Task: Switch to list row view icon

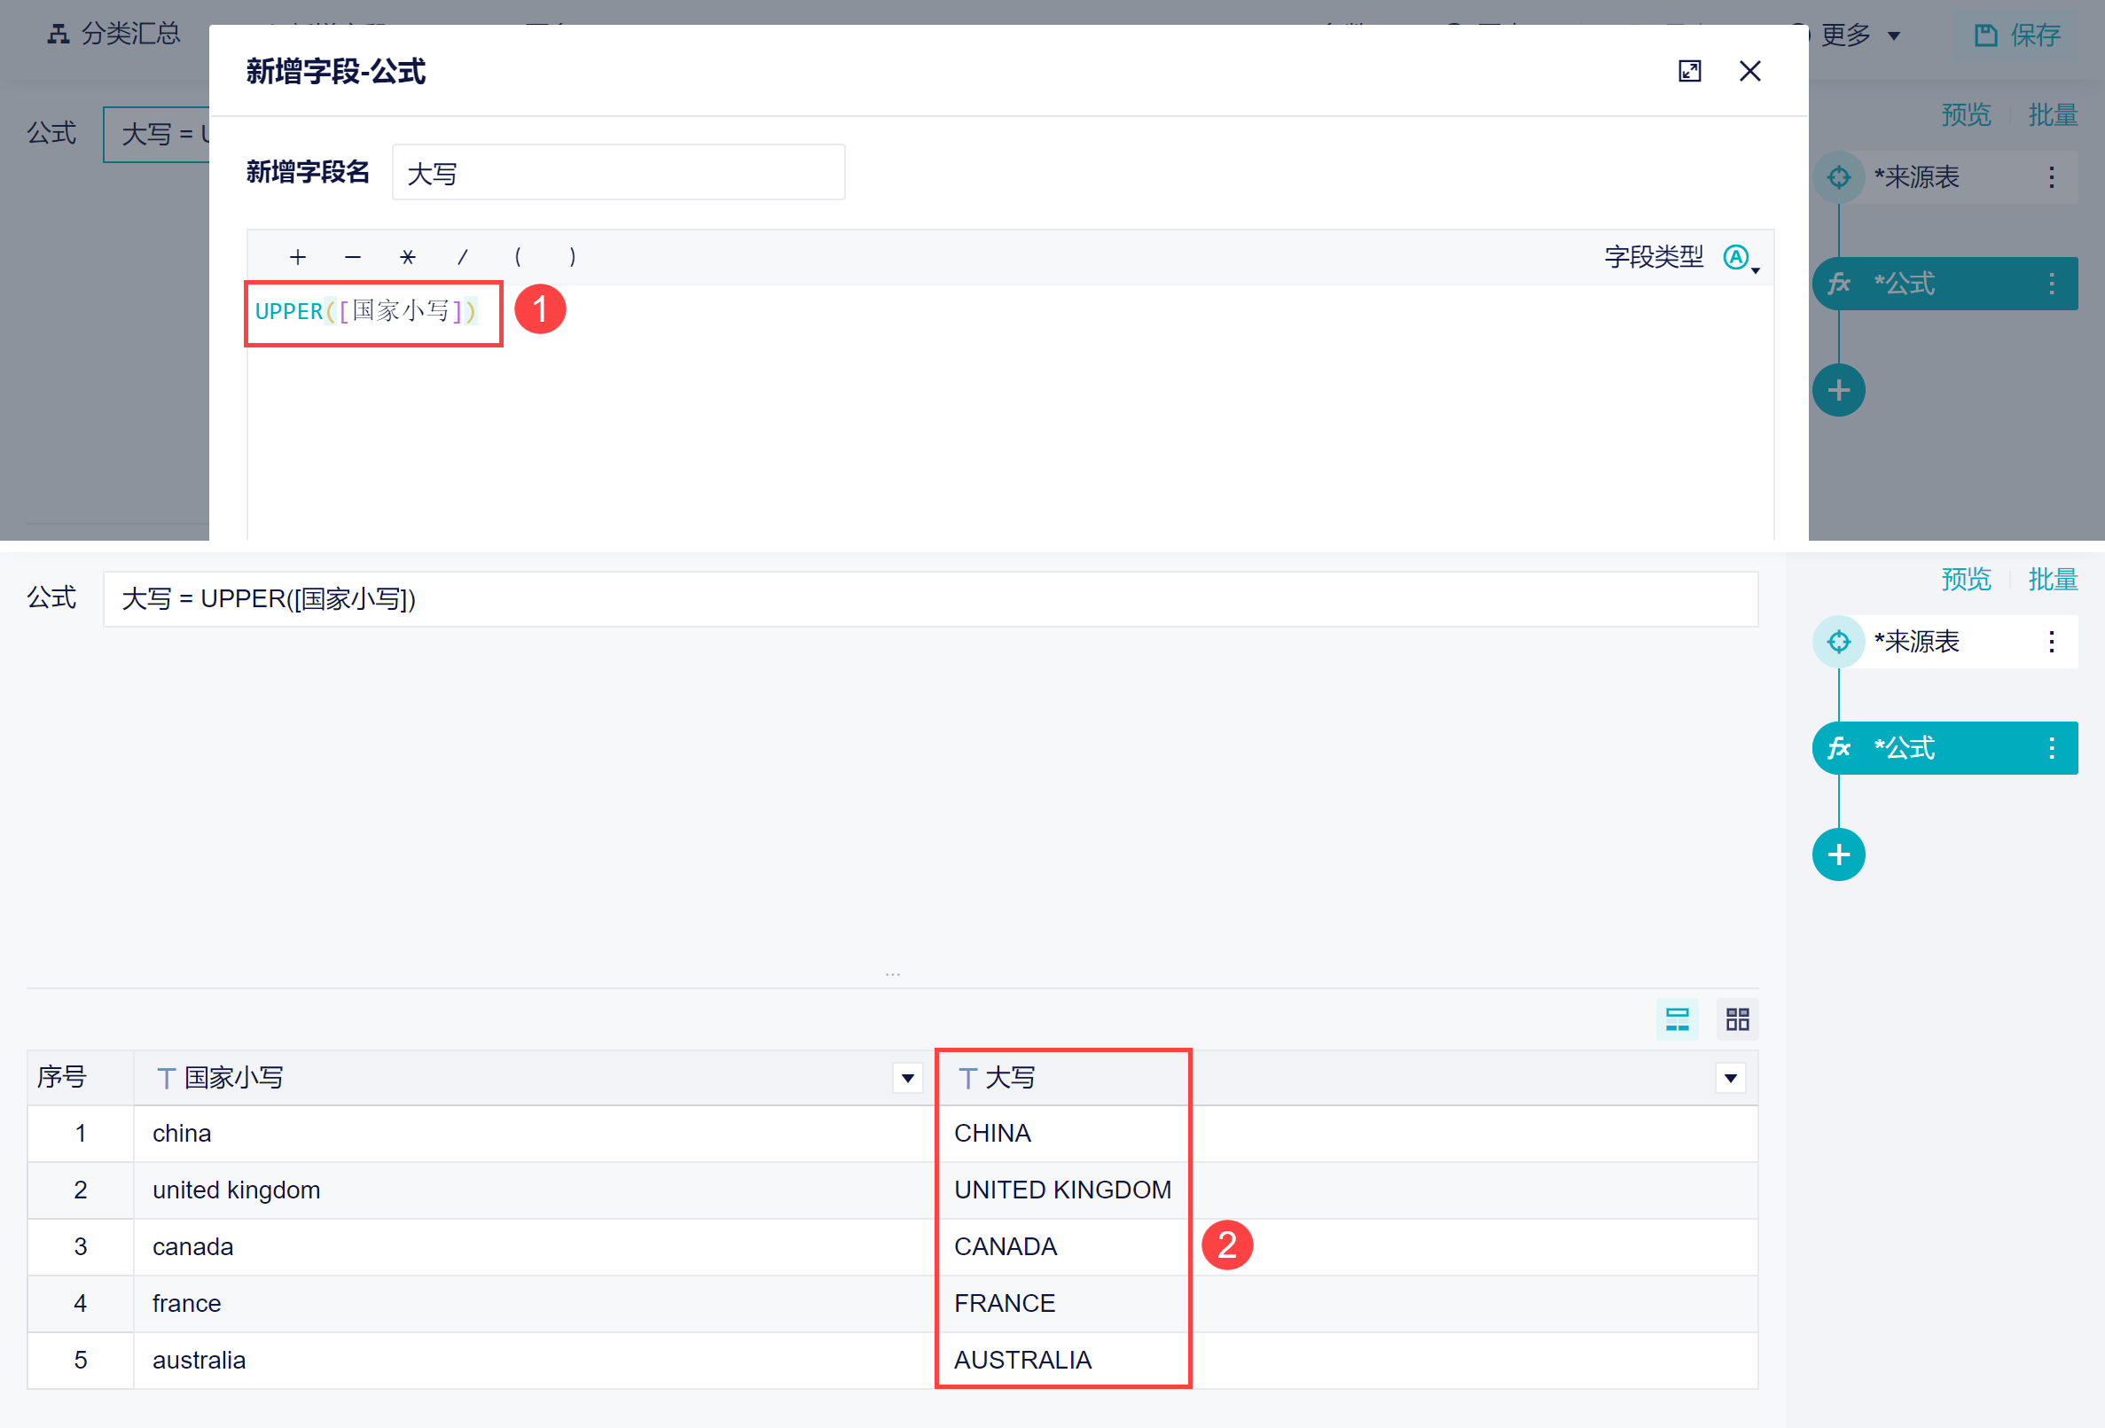Action: click(x=1677, y=1018)
